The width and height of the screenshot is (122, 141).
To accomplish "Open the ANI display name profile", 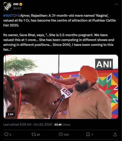I will pos(16,4).
